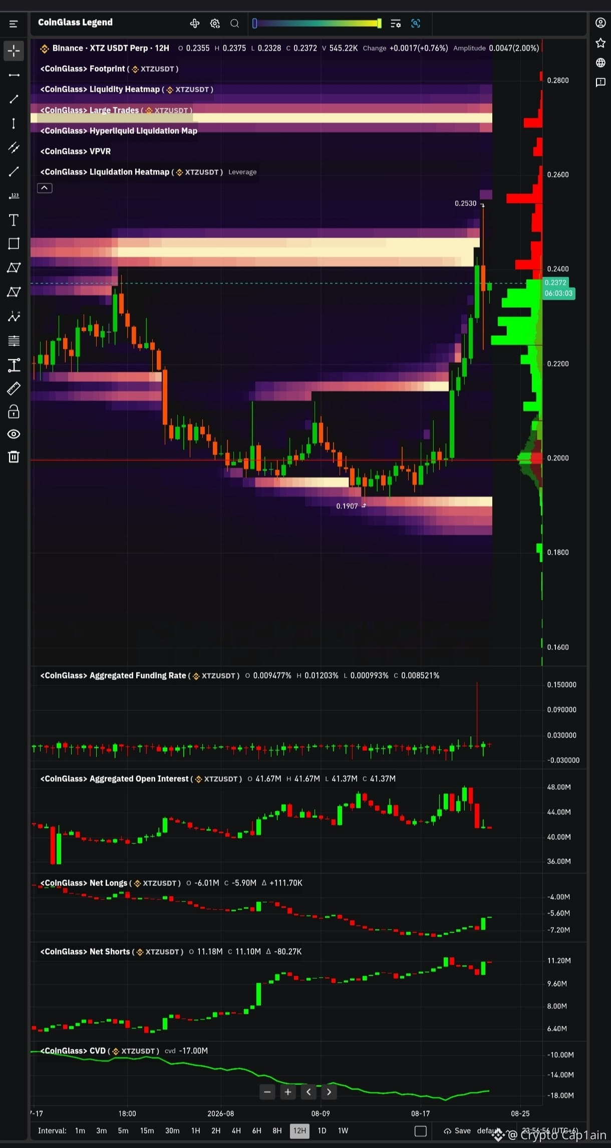Open the language globe icon
The width and height of the screenshot is (611, 1148).
point(600,63)
